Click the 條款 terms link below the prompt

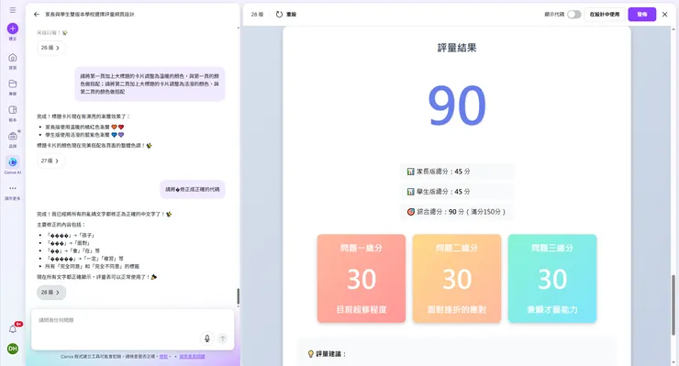pyautogui.click(x=163, y=357)
